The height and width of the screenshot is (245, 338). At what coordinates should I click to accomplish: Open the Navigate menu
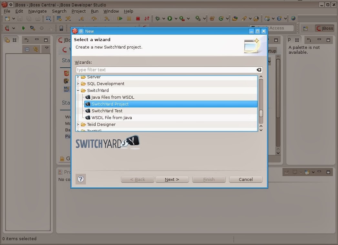click(x=37, y=11)
